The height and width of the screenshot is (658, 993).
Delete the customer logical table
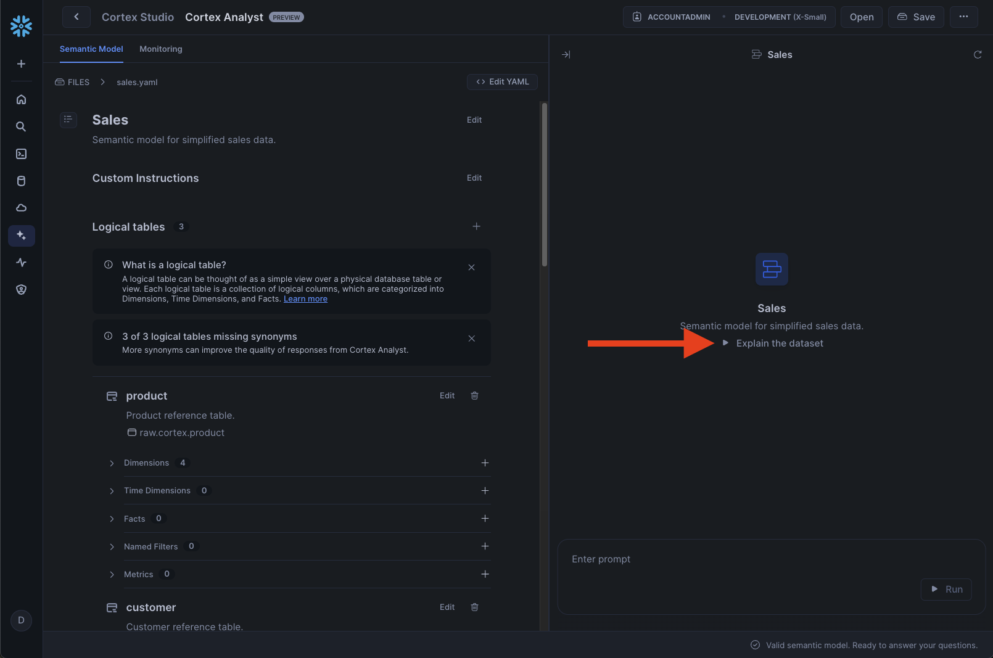click(x=474, y=607)
